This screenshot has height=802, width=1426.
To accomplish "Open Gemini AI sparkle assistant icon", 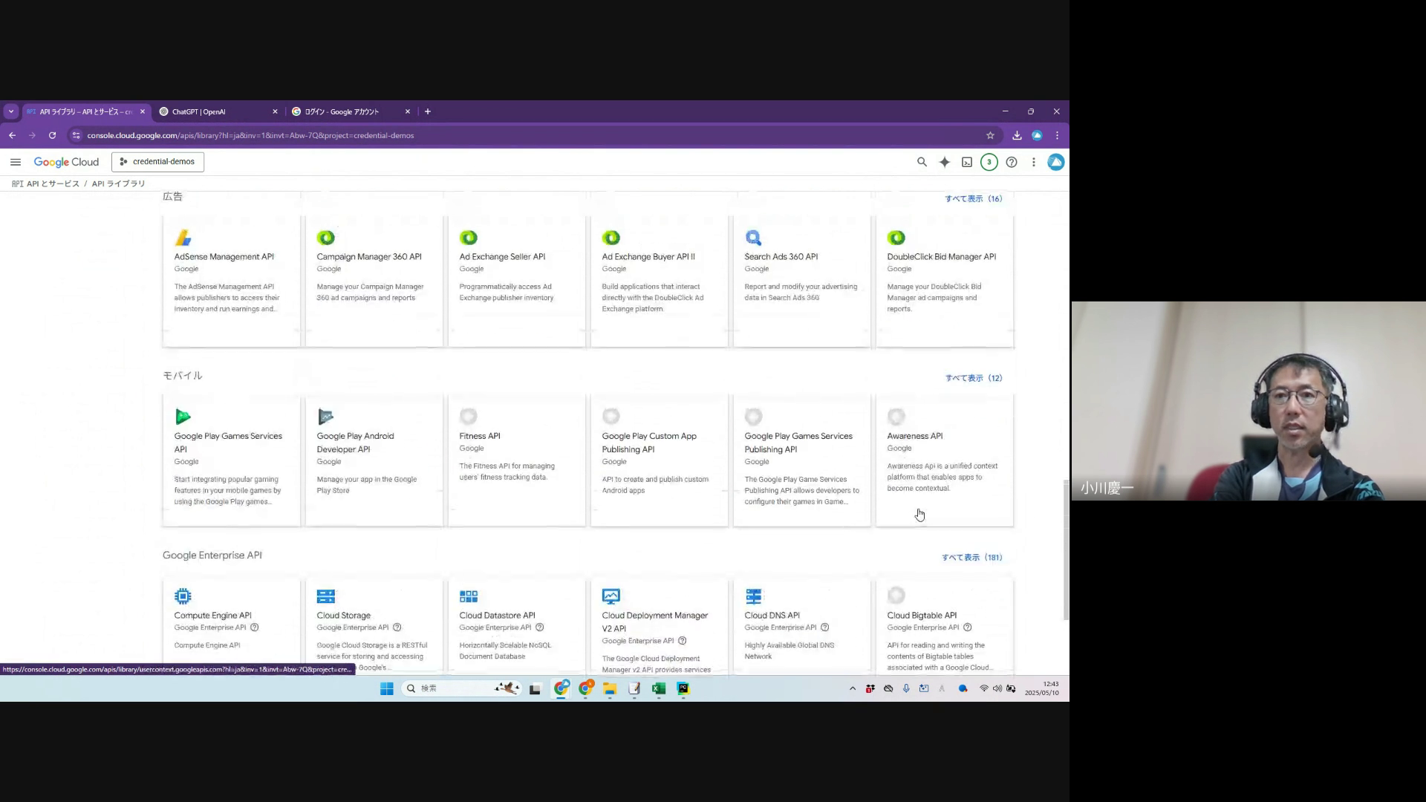I will point(944,162).
